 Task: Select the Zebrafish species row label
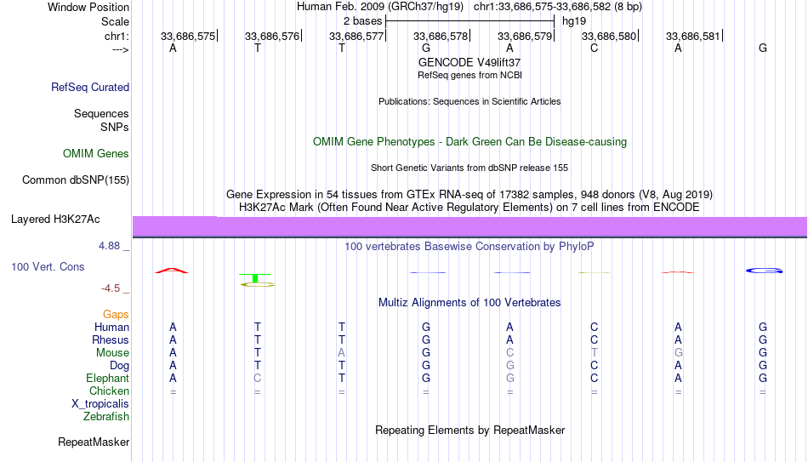[106, 416]
